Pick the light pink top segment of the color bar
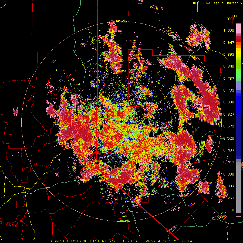This screenshot has width=243, height=243. [x=238, y=29]
